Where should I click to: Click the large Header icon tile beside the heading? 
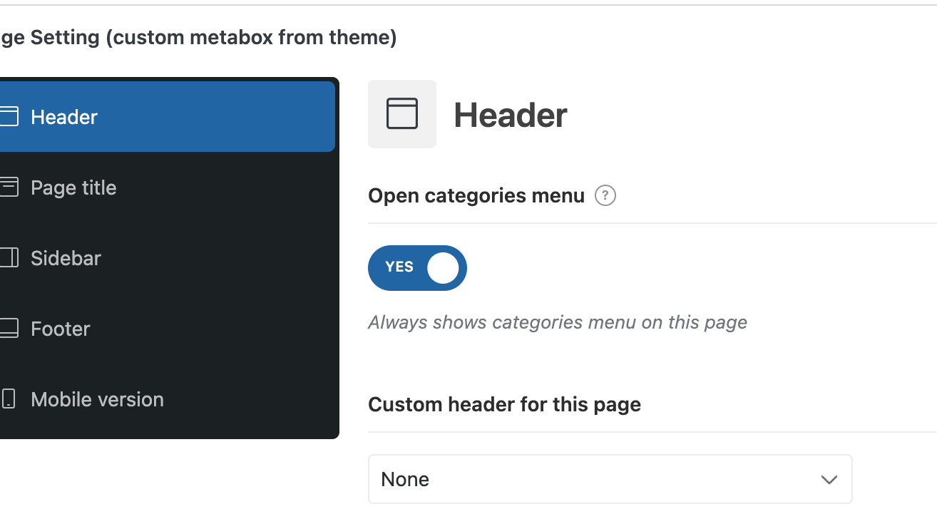(x=402, y=114)
